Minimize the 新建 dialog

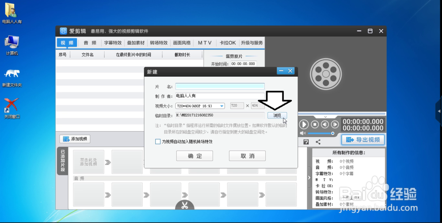pos(281,71)
